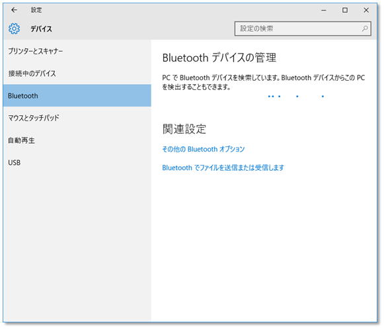Click Bluetooth でファイルを送信または受信します link
This screenshot has width=384, height=329.
point(223,168)
